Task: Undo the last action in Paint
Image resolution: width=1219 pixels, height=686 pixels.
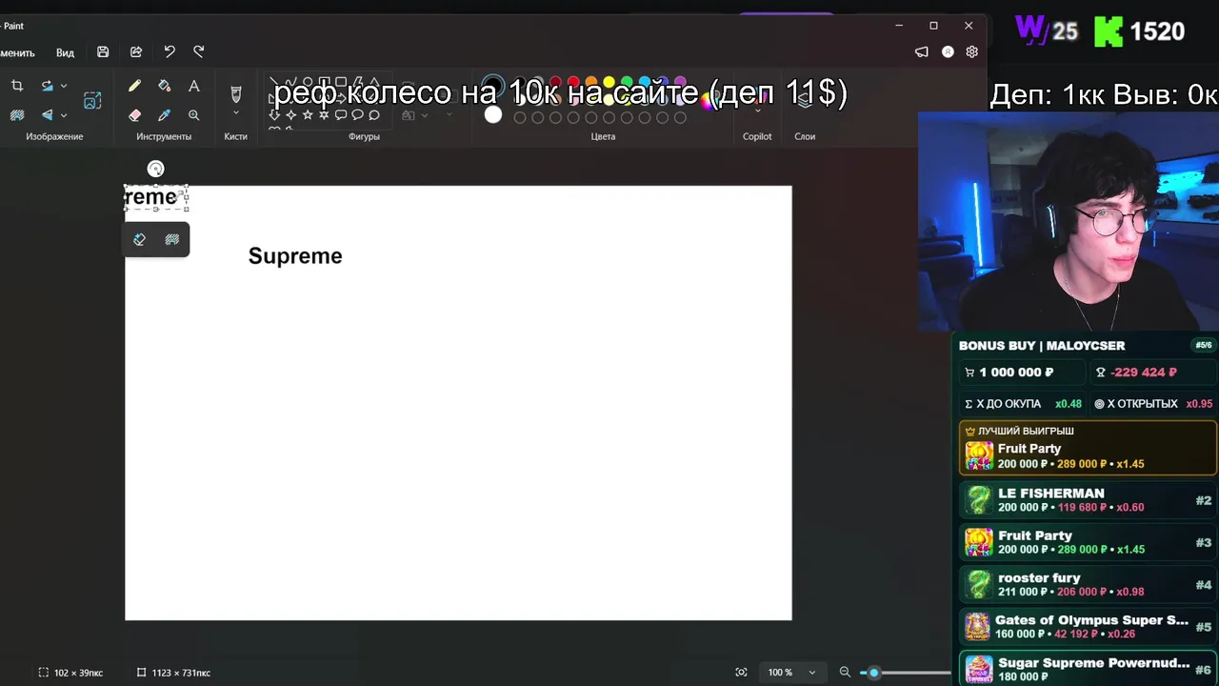Action: pos(170,51)
